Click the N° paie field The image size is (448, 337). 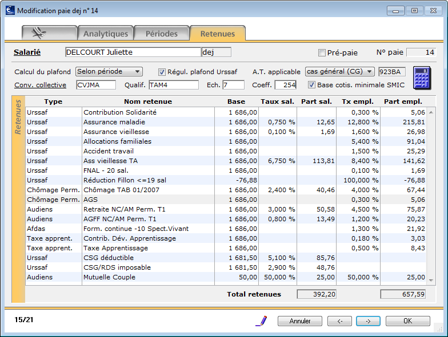421,52
